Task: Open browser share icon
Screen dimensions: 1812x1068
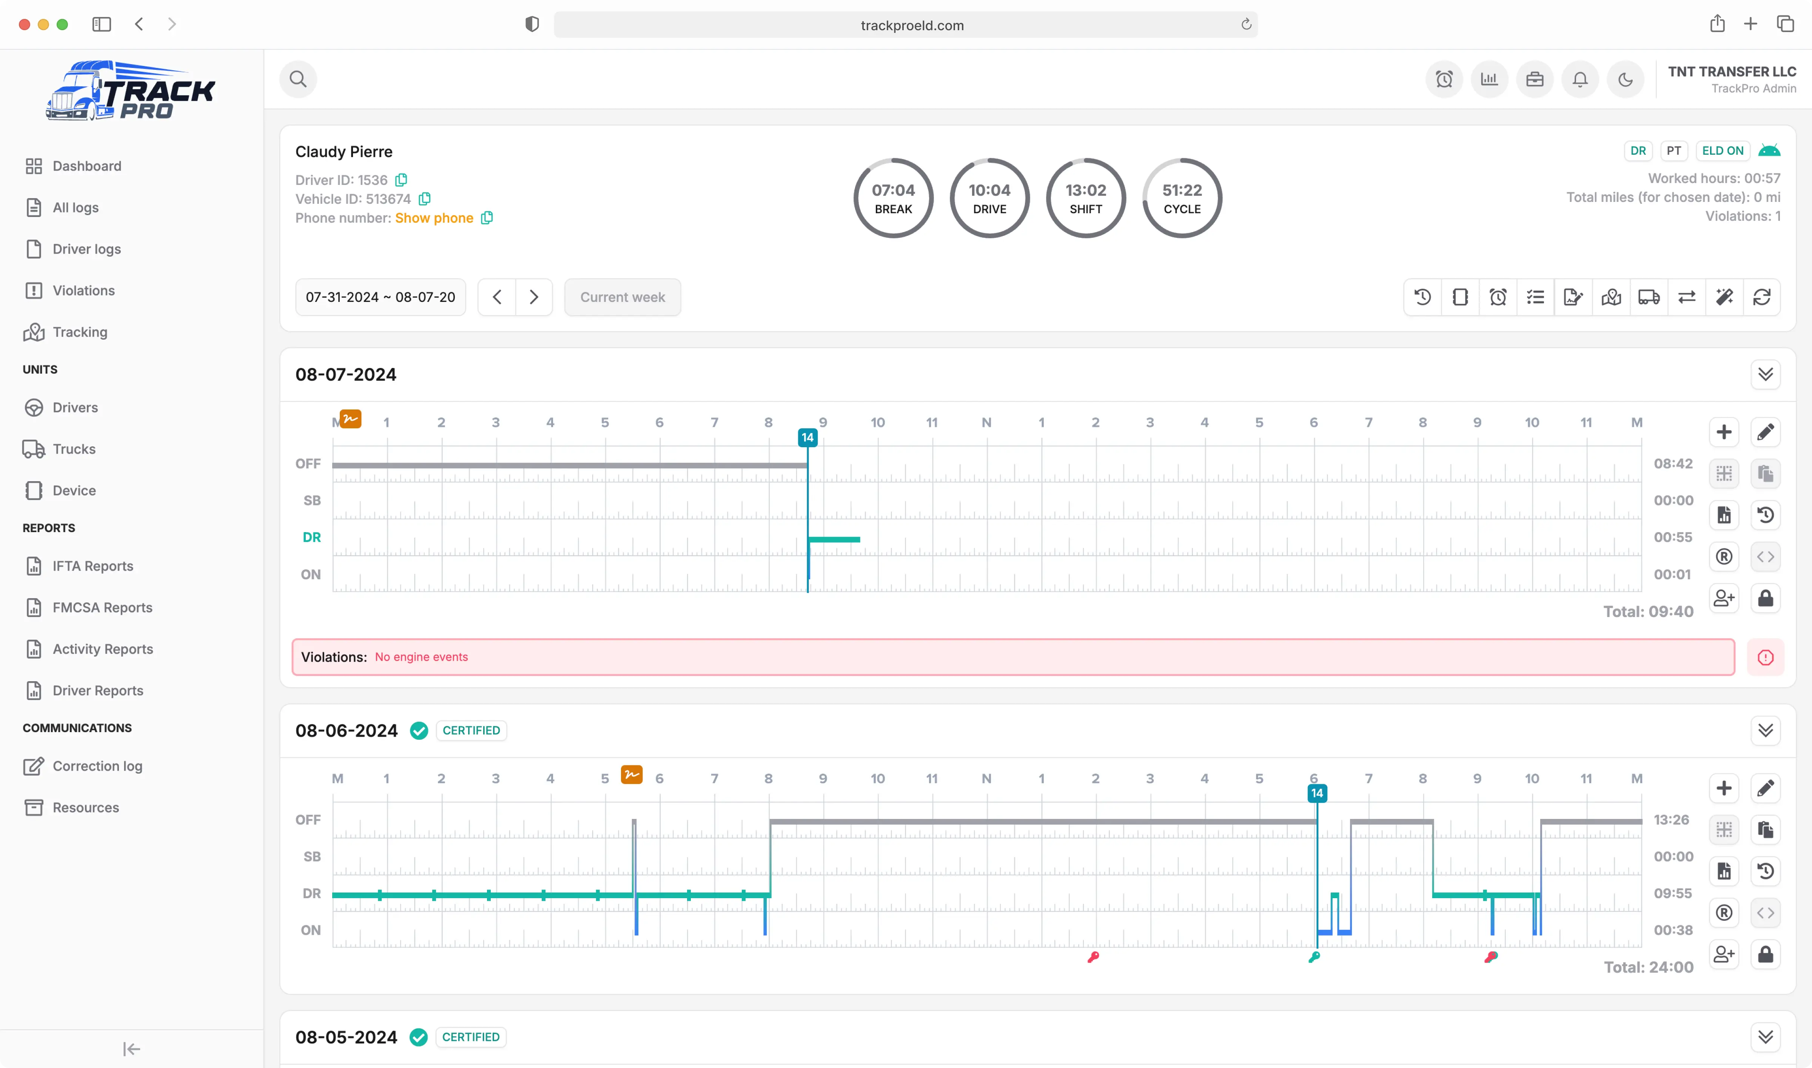Action: click(x=1717, y=24)
